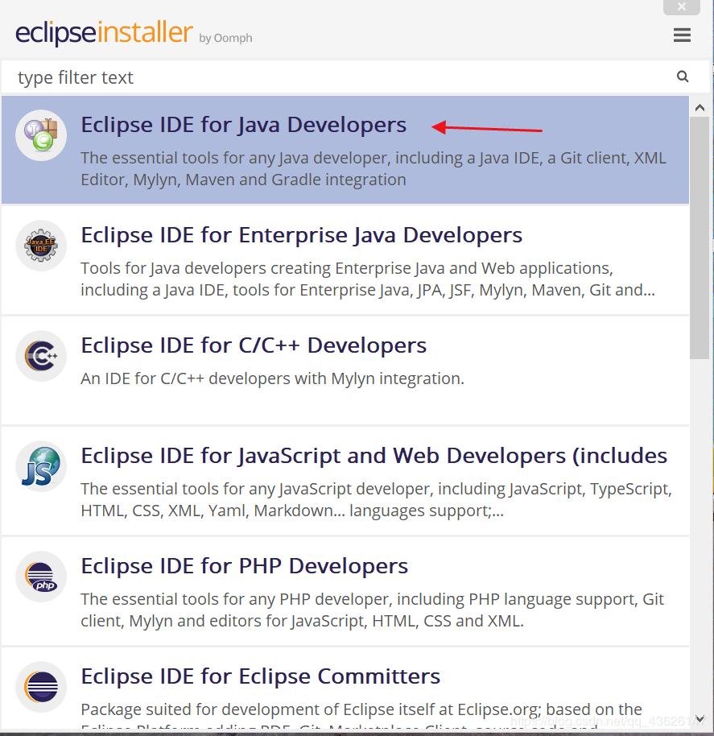Screen dimensions: 714x736
Task: Click the Java Developers package icon
Action: pos(41,135)
